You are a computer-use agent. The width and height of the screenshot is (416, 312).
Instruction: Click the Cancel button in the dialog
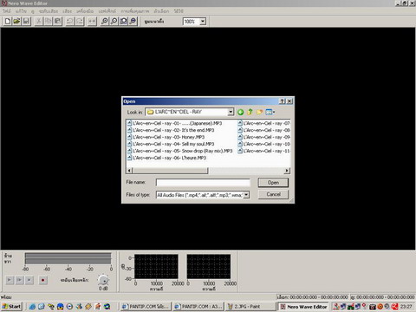click(273, 194)
